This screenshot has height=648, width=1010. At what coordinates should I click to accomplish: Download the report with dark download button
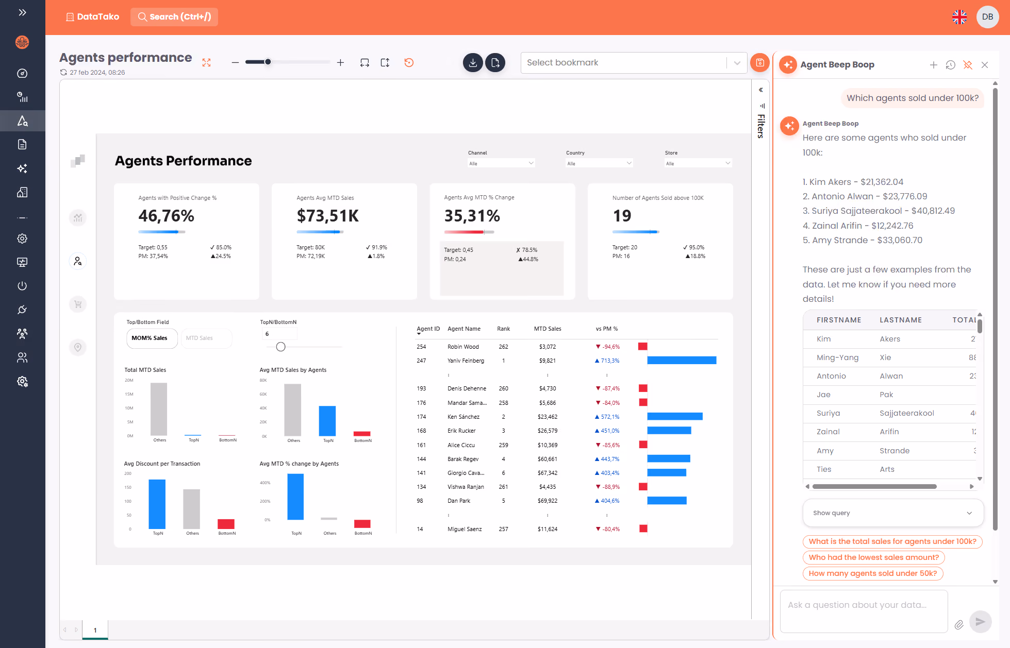[473, 63]
